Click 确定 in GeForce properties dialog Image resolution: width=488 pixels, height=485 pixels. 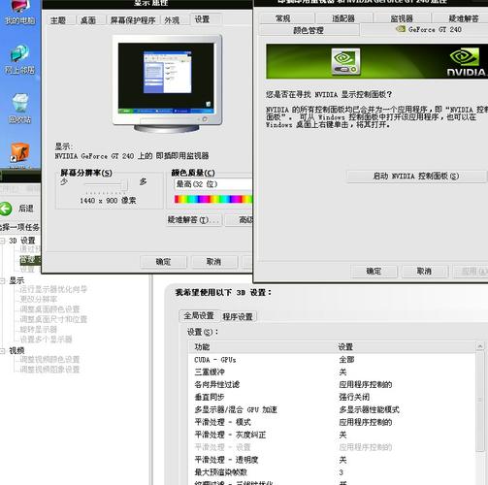(x=374, y=271)
